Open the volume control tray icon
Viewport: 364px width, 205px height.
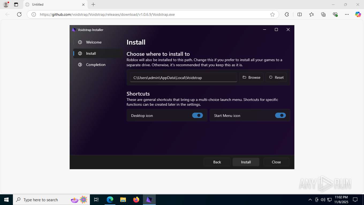click(x=323, y=200)
